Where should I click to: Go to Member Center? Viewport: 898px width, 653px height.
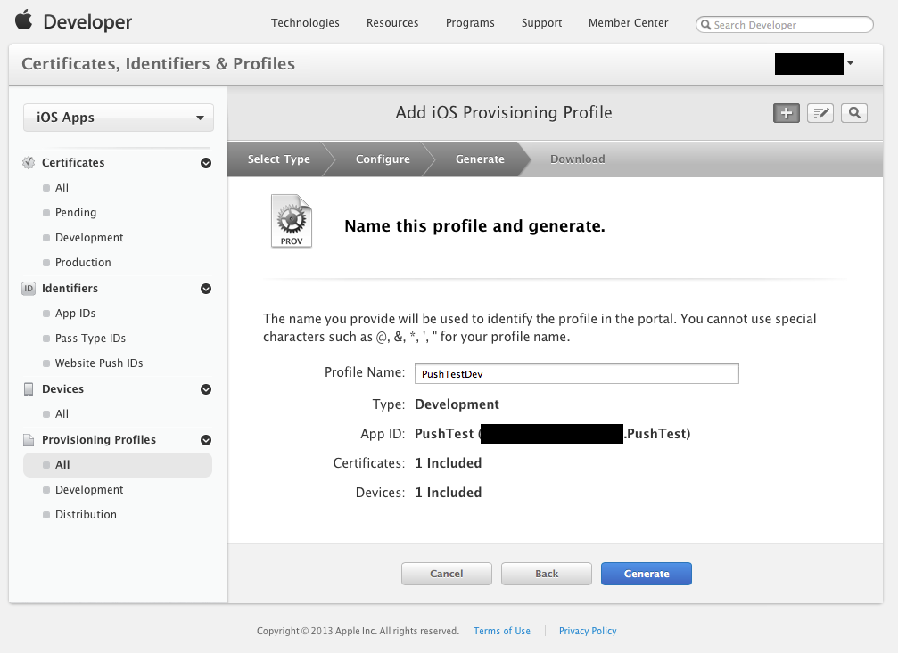[x=629, y=23]
